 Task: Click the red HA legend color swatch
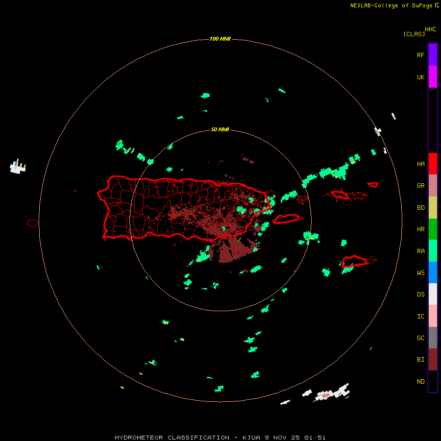pos(433,164)
